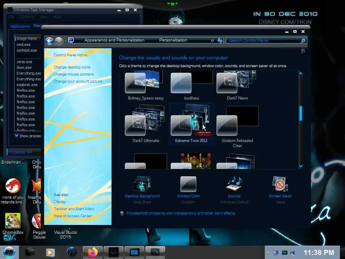Select explorer.exe in Task Manager list
The image size is (345, 259).
[x=27, y=85]
